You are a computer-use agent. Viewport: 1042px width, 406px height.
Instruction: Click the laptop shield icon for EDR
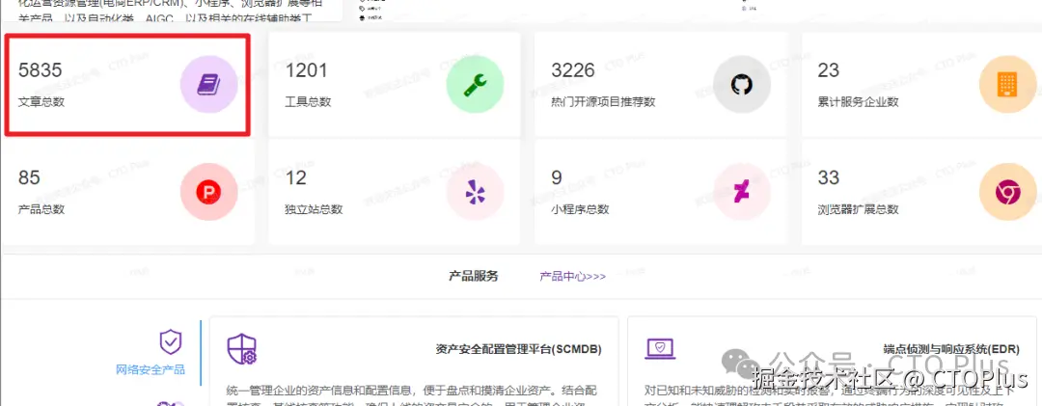click(660, 348)
